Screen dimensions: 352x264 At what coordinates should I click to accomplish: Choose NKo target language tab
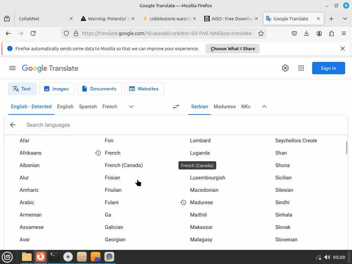[x=246, y=107]
